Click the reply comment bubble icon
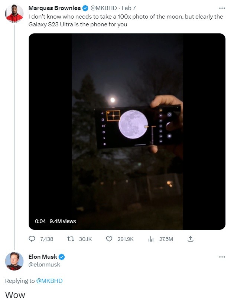This screenshot has height=304, width=231. (x=32, y=239)
